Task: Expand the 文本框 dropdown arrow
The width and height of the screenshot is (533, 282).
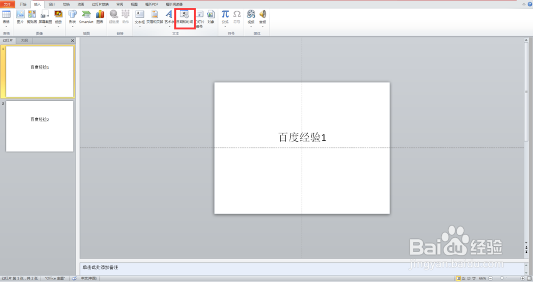Action: pyautogui.click(x=140, y=27)
